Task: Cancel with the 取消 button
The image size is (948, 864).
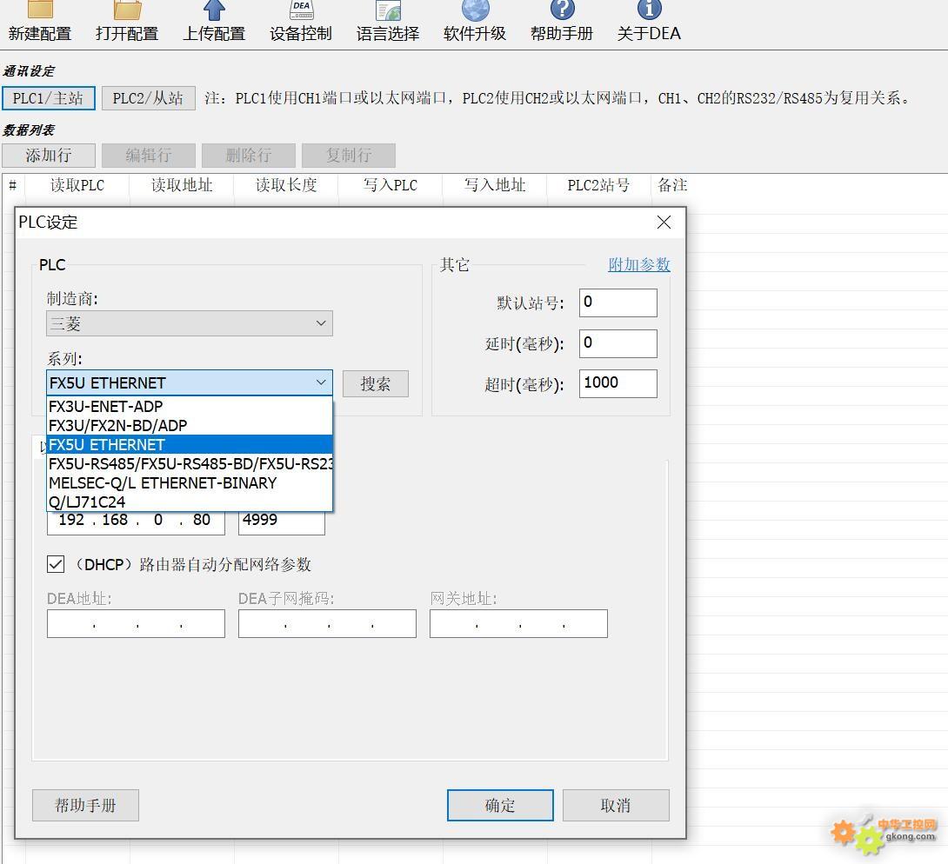Action: coord(616,806)
